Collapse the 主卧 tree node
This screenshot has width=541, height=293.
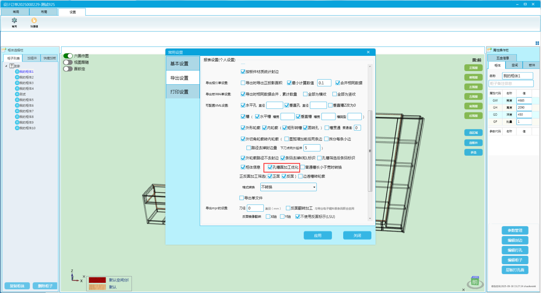6,66
